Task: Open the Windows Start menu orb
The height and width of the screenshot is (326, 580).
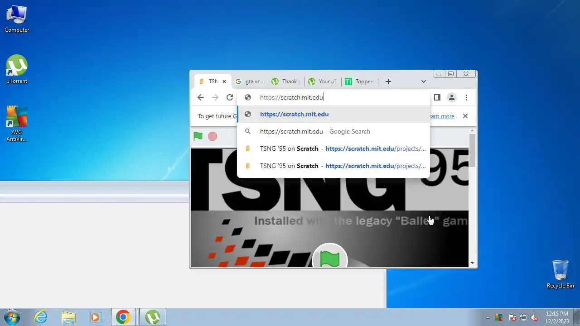Action: pos(12,317)
